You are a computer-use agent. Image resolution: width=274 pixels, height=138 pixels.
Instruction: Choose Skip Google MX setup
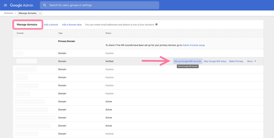click(x=215, y=61)
